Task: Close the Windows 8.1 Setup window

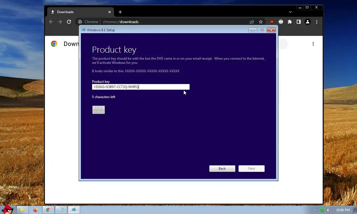Action: coord(271,30)
